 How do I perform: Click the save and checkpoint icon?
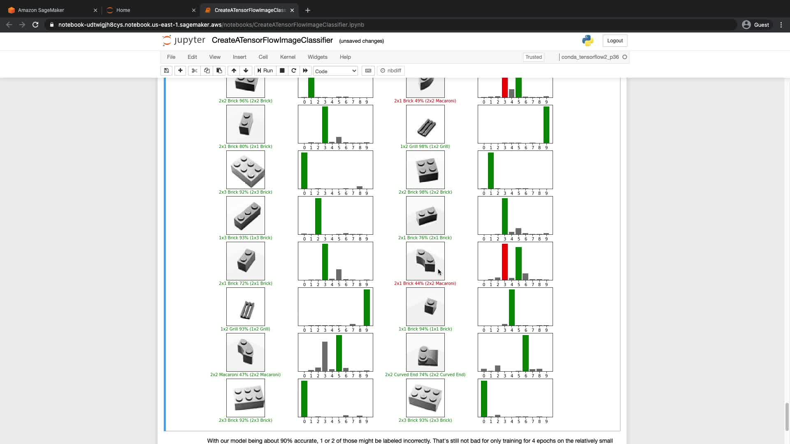166,71
